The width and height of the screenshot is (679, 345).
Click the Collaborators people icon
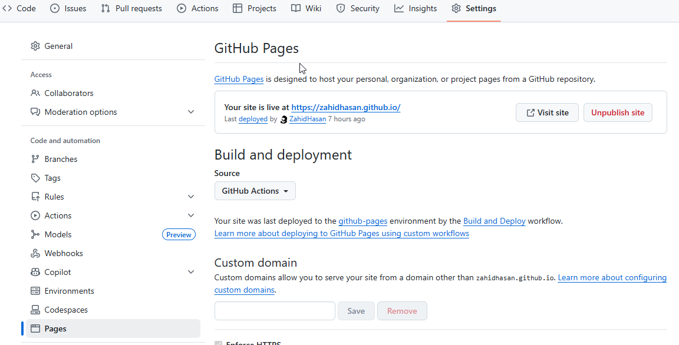[35, 93]
